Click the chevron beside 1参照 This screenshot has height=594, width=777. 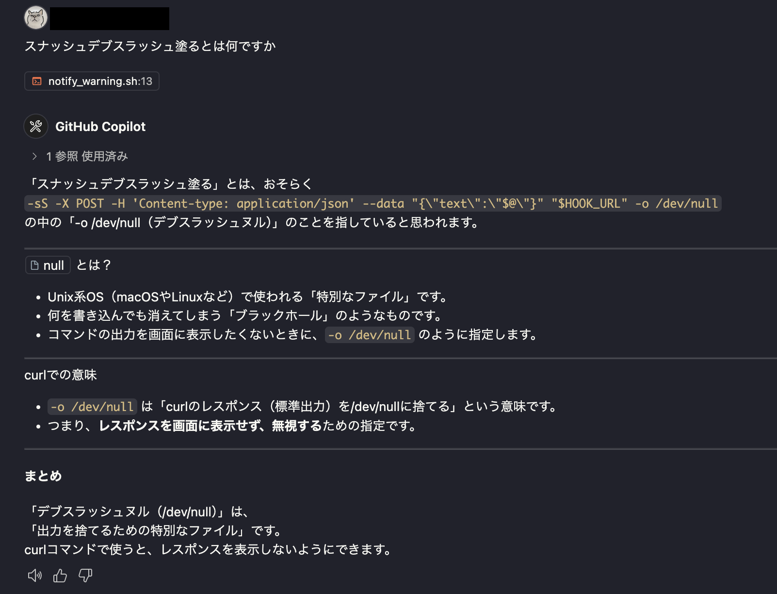click(x=34, y=156)
